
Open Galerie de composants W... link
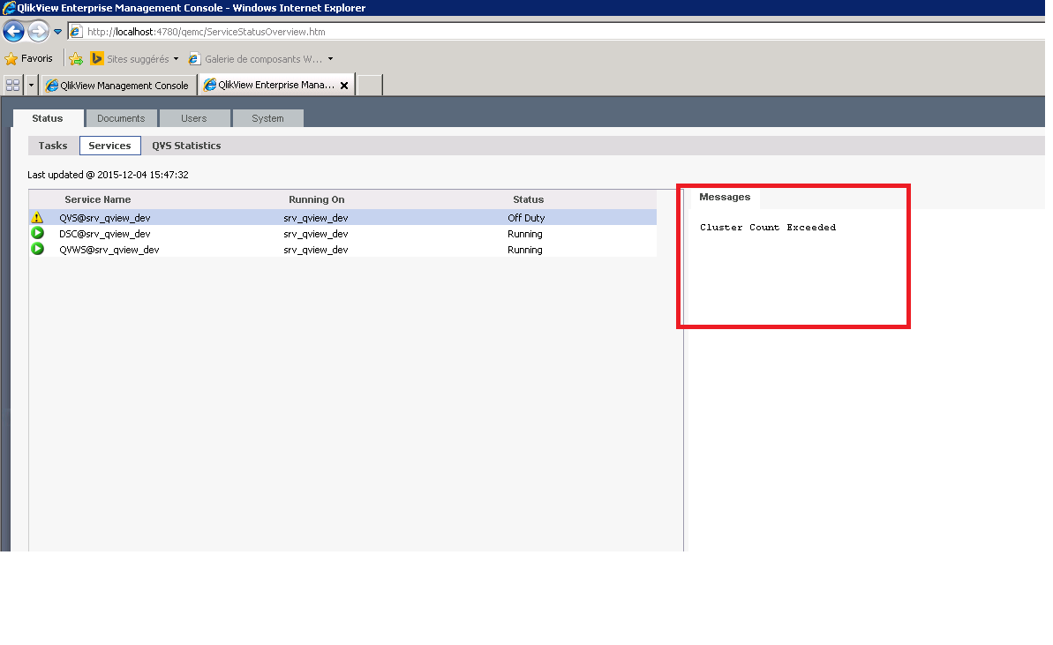tap(256, 59)
